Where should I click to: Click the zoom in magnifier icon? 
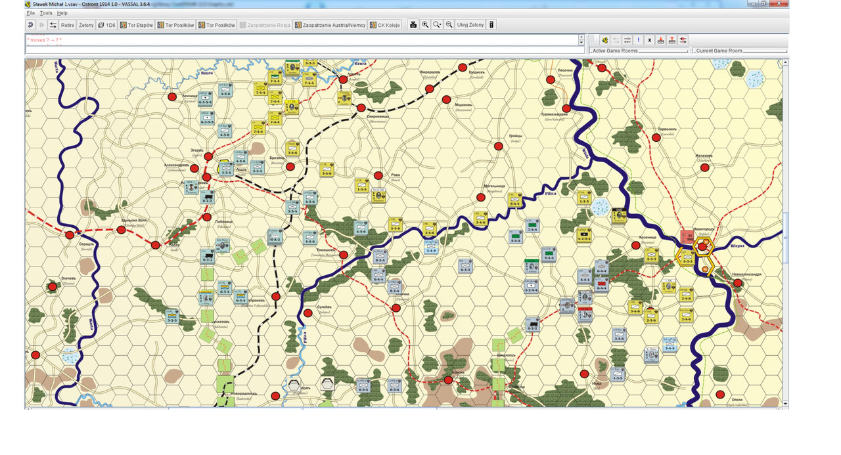[x=425, y=25]
